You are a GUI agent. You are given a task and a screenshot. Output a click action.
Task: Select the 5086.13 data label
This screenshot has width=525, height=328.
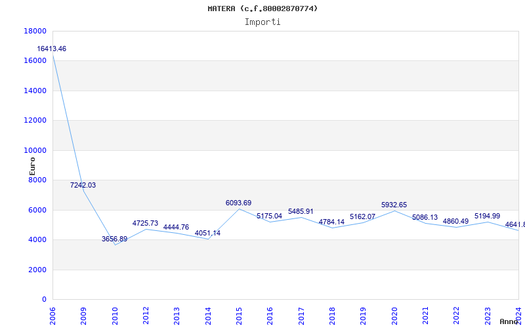coord(425,217)
